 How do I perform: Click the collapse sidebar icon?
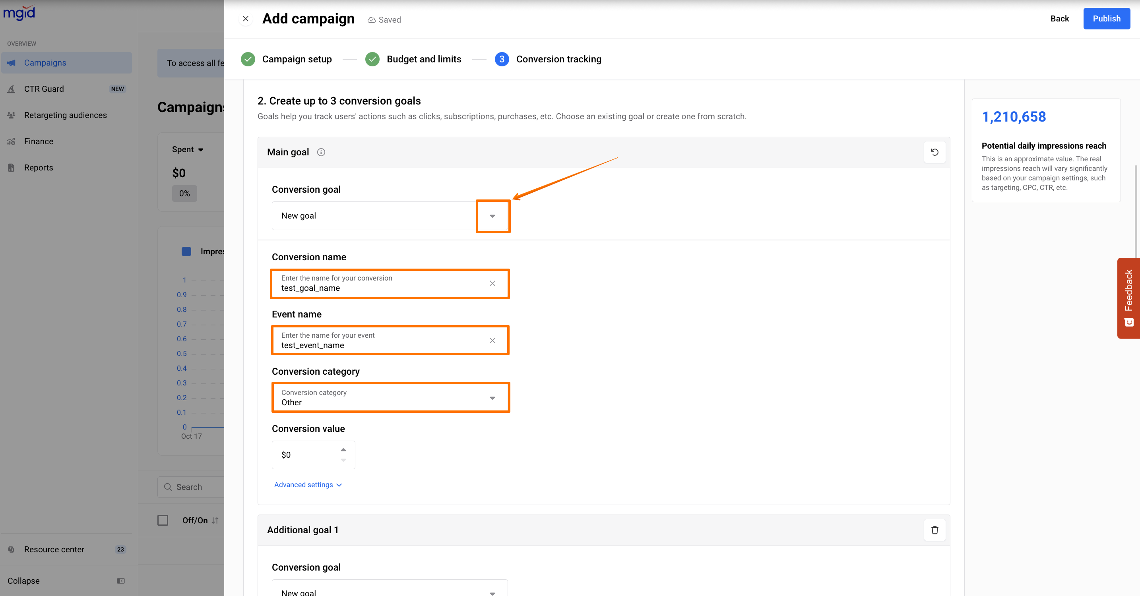click(x=120, y=581)
